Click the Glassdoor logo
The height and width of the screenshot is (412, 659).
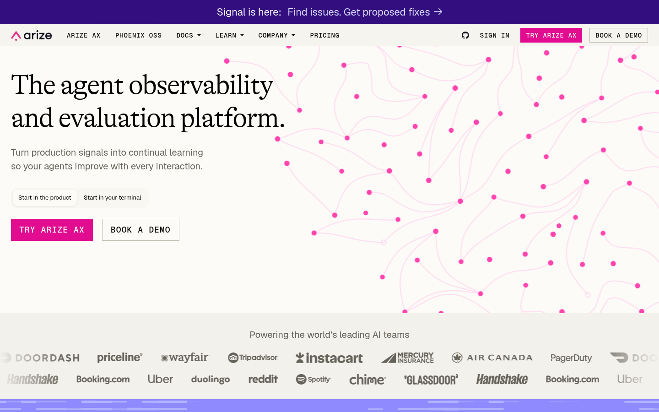431,379
